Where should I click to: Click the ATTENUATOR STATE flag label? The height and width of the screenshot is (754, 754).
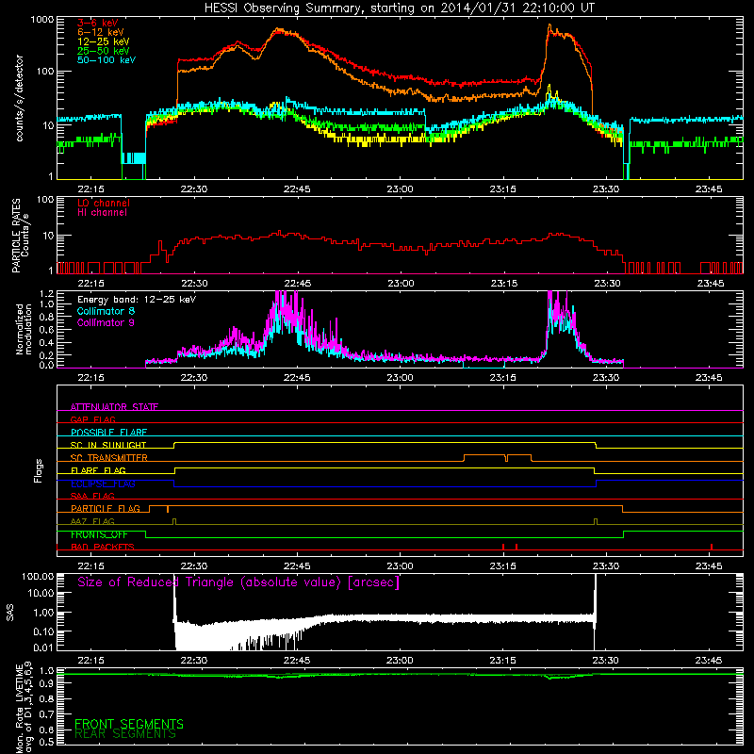coord(114,407)
